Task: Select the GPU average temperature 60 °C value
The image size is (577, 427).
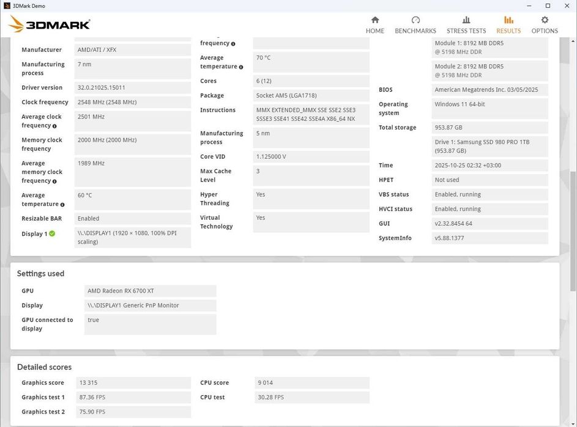Action: pos(133,200)
